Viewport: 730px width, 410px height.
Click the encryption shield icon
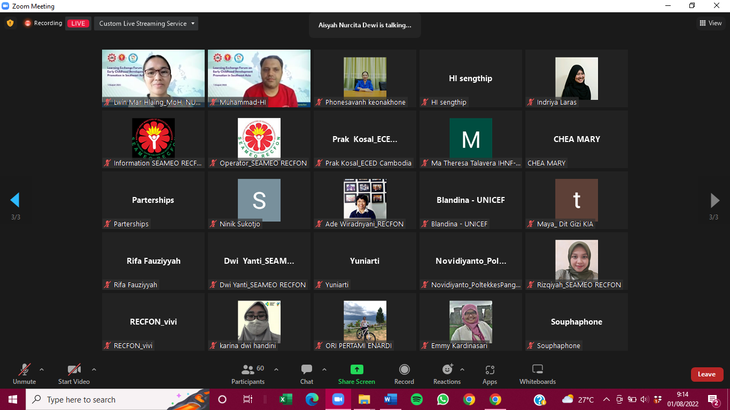[x=10, y=23]
